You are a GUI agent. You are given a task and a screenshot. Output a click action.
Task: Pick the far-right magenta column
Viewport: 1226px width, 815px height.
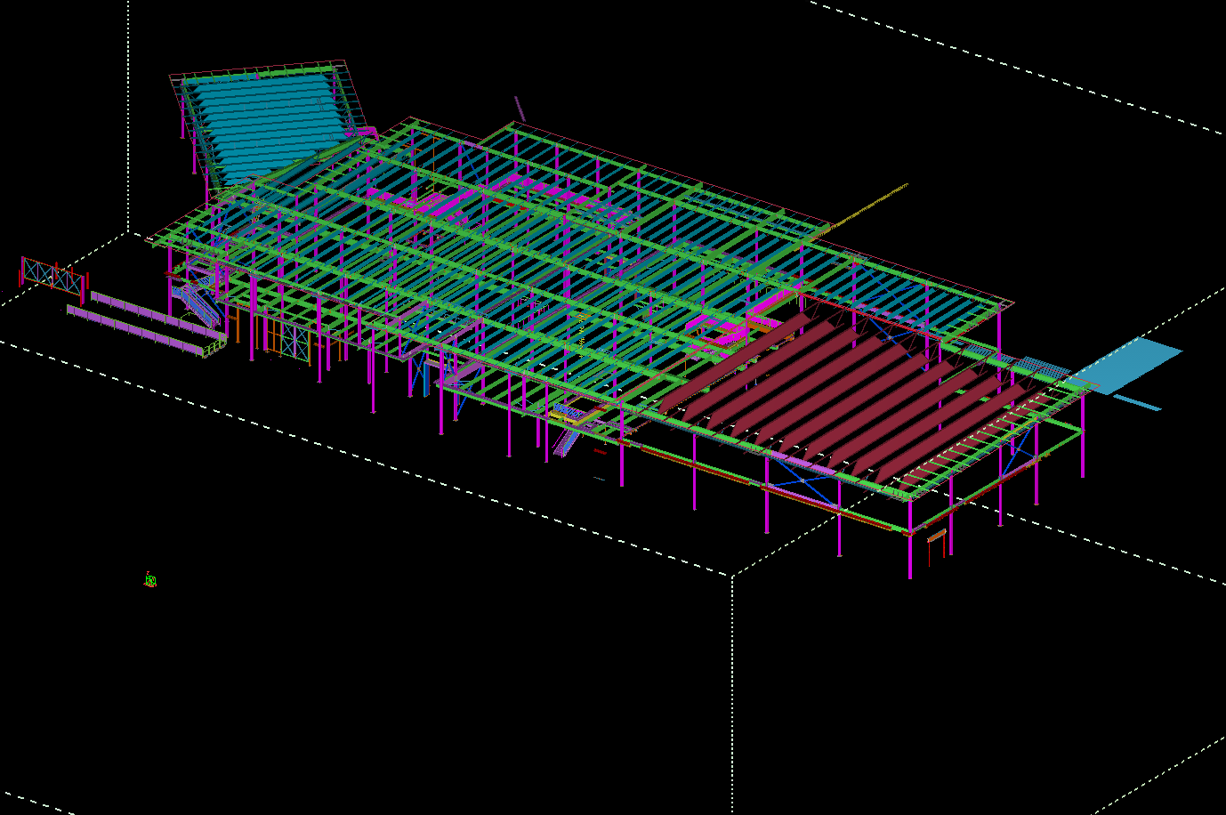(1084, 445)
